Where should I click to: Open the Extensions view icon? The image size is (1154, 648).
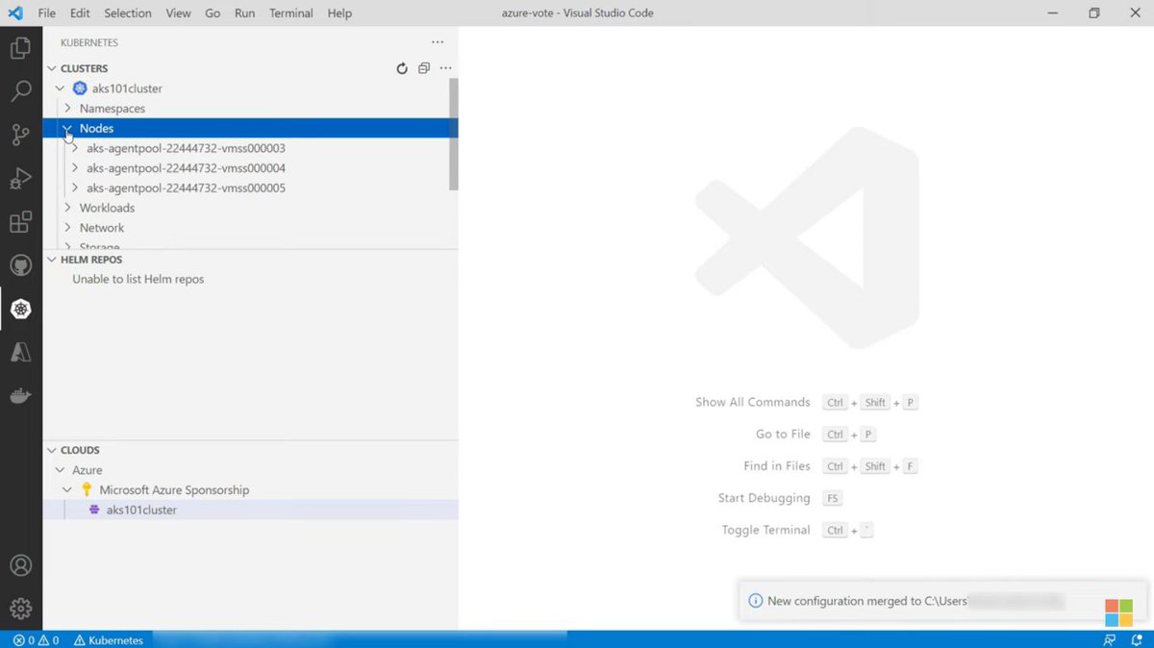pos(20,222)
